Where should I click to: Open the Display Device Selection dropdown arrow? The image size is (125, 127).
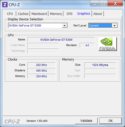(x=64, y=26)
